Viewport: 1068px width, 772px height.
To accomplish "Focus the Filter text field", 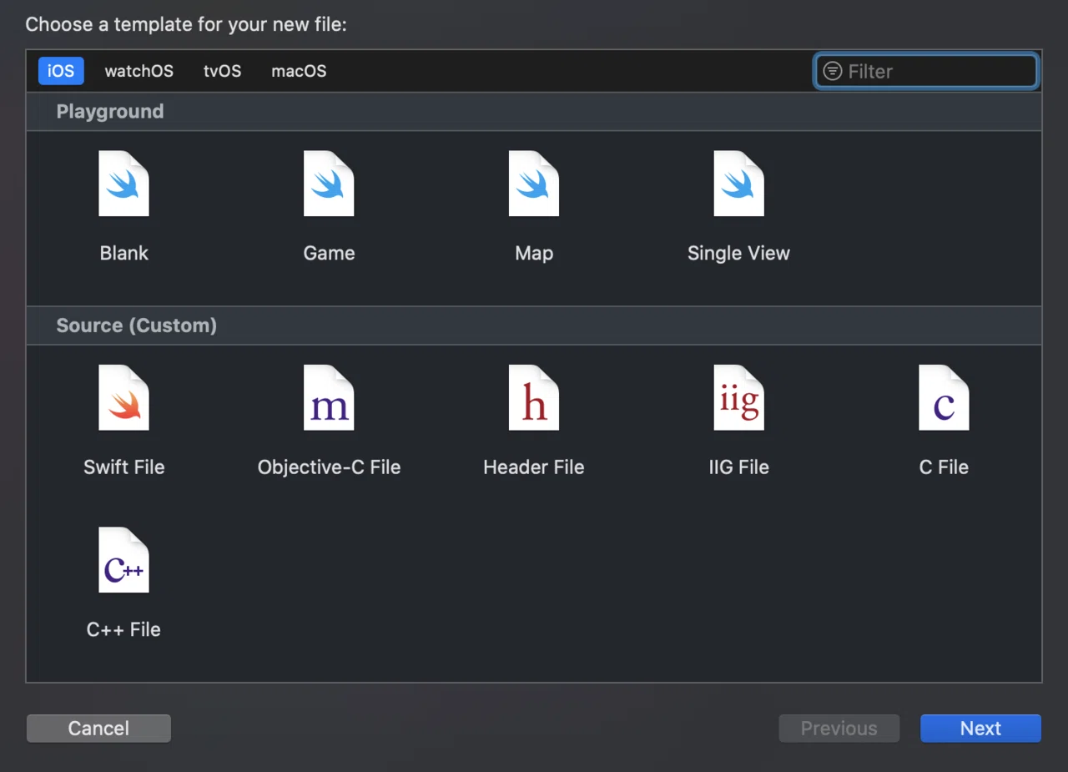I will coord(926,71).
